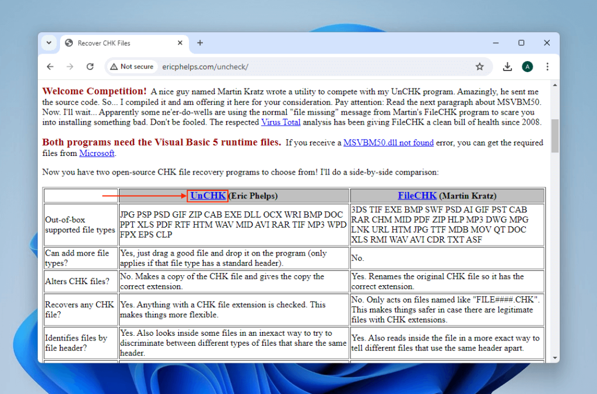The image size is (597, 394).
Task: Bookmark this page with the star icon
Action: (480, 66)
